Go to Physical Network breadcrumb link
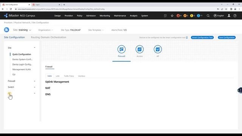This screenshot has width=242, height=136. pyautogui.click(x=22, y=23)
